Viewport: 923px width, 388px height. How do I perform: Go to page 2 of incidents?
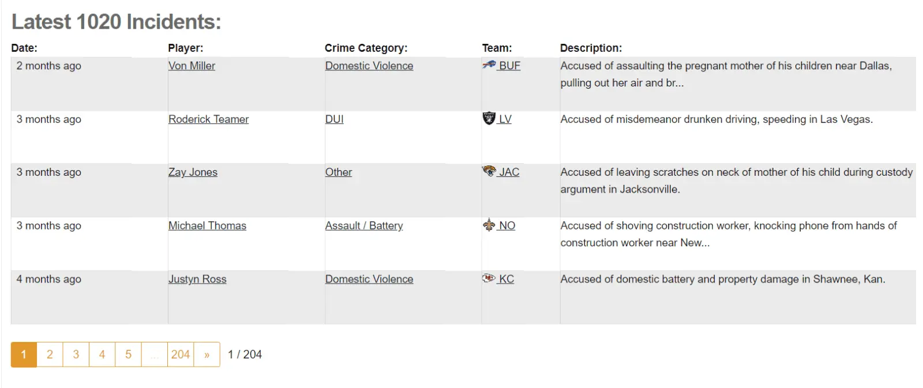tap(50, 355)
